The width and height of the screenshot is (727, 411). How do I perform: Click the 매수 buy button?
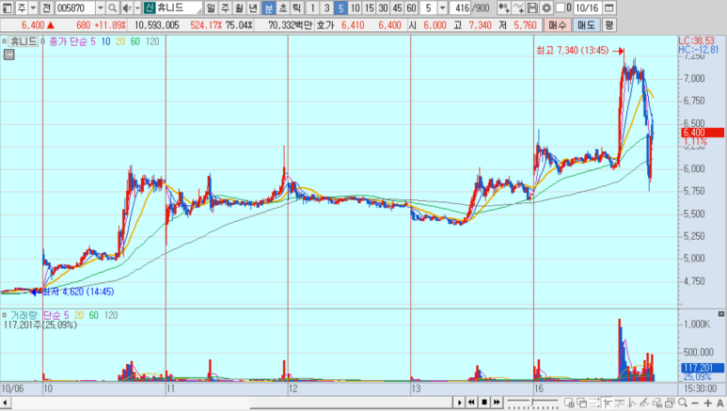click(x=557, y=25)
